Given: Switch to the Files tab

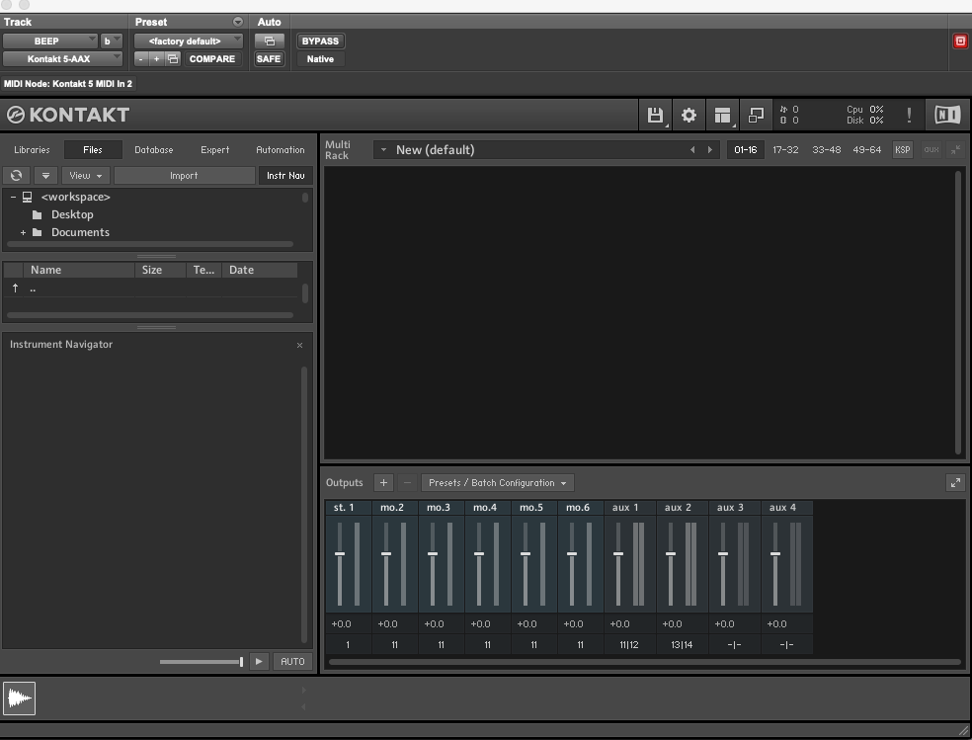Looking at the screenshot, I should (x=93, y=150).
